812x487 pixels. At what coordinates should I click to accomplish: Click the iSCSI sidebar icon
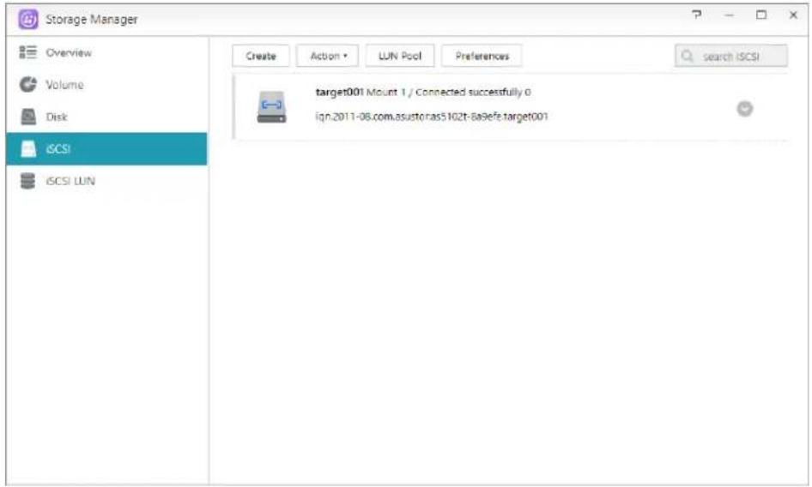click(28, 149)
